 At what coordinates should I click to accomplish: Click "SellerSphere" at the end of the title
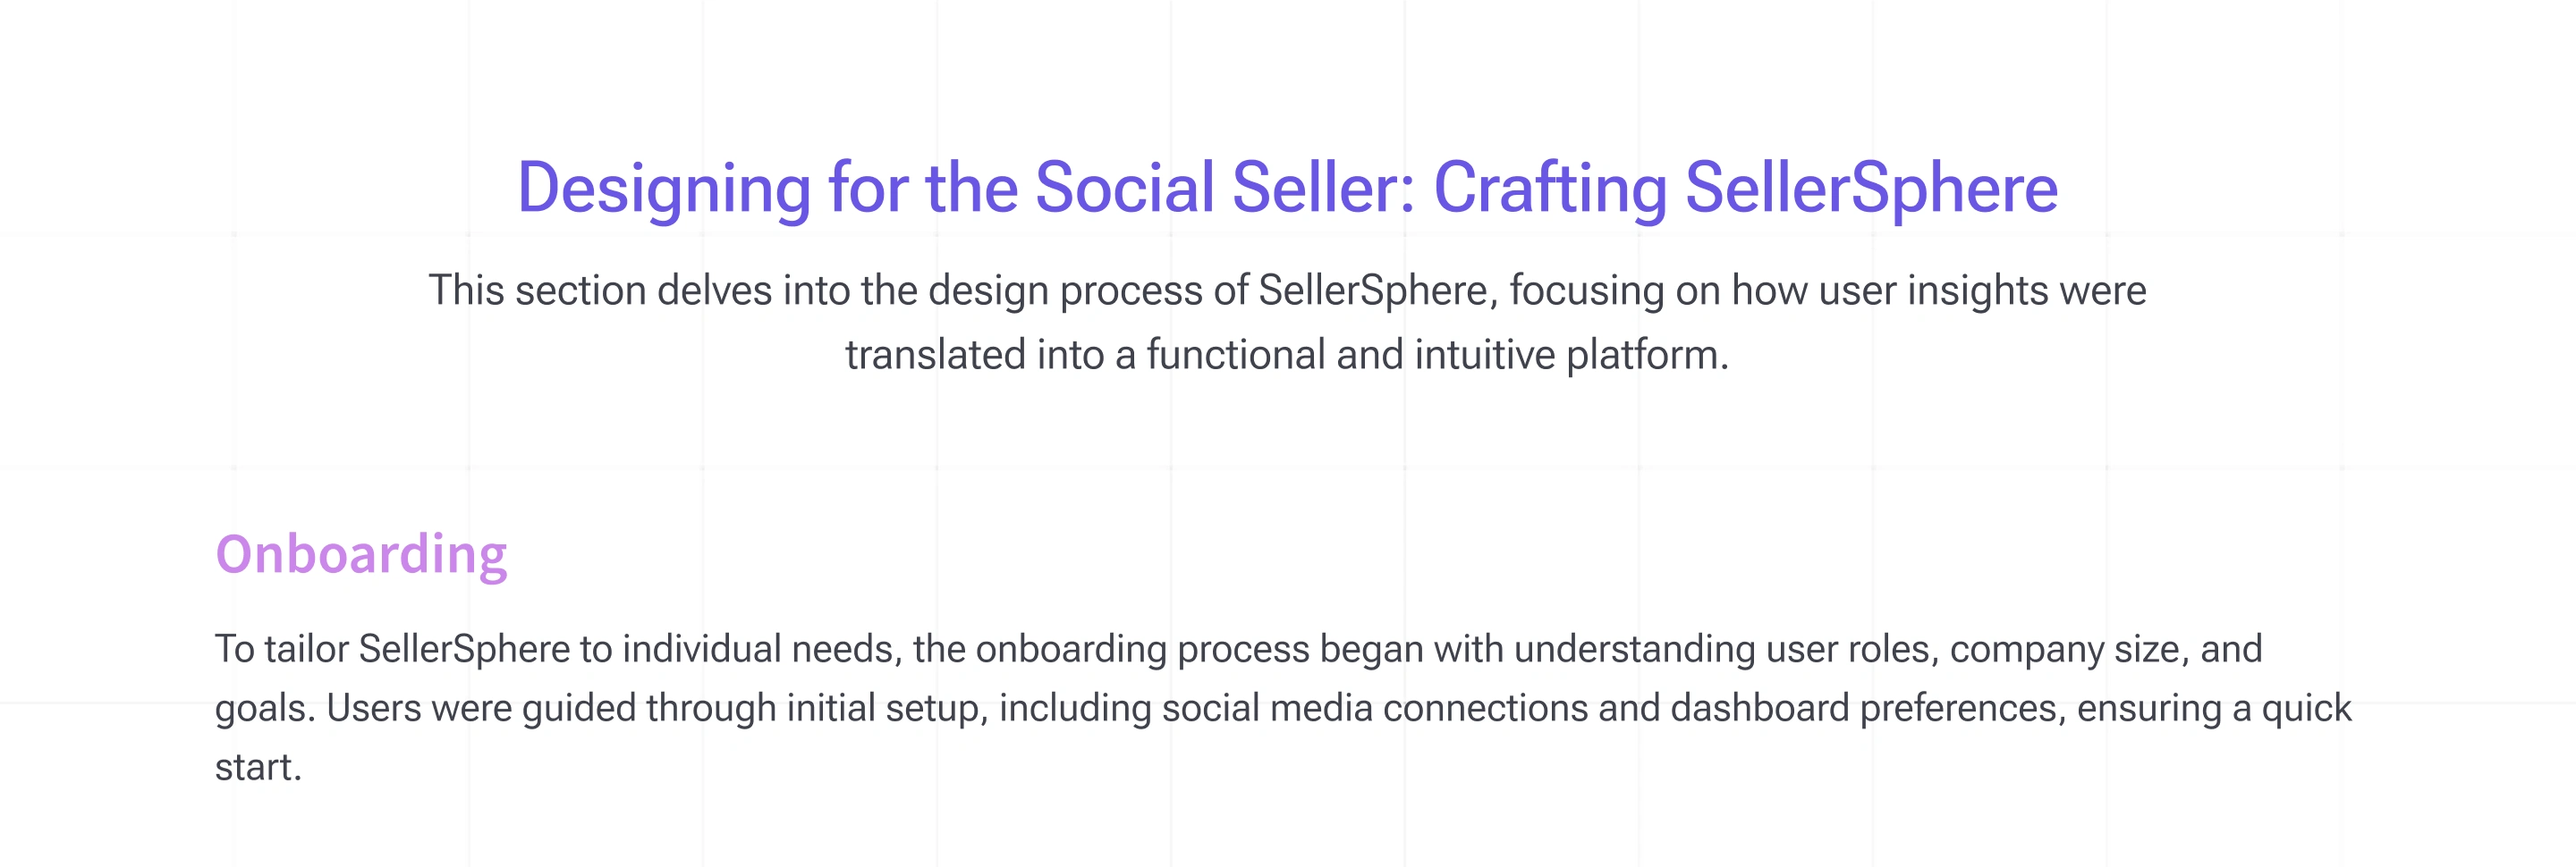pos(1871,188)
